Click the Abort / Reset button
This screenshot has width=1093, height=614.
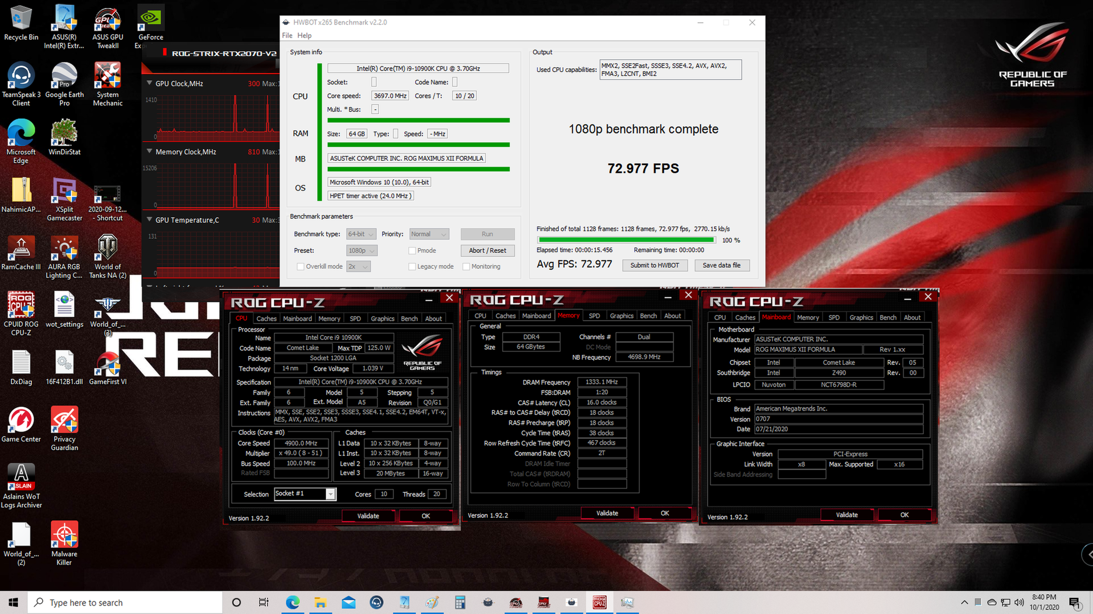click(x=487, y=251)
